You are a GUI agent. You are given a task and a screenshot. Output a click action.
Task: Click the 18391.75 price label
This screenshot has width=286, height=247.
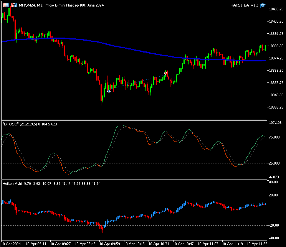coord(276,33)
